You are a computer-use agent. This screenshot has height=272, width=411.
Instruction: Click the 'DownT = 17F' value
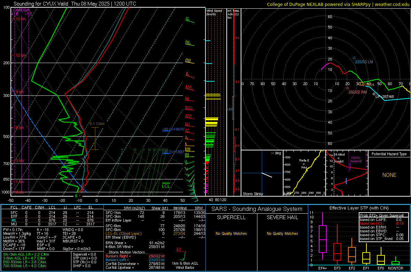coord(14,249)
